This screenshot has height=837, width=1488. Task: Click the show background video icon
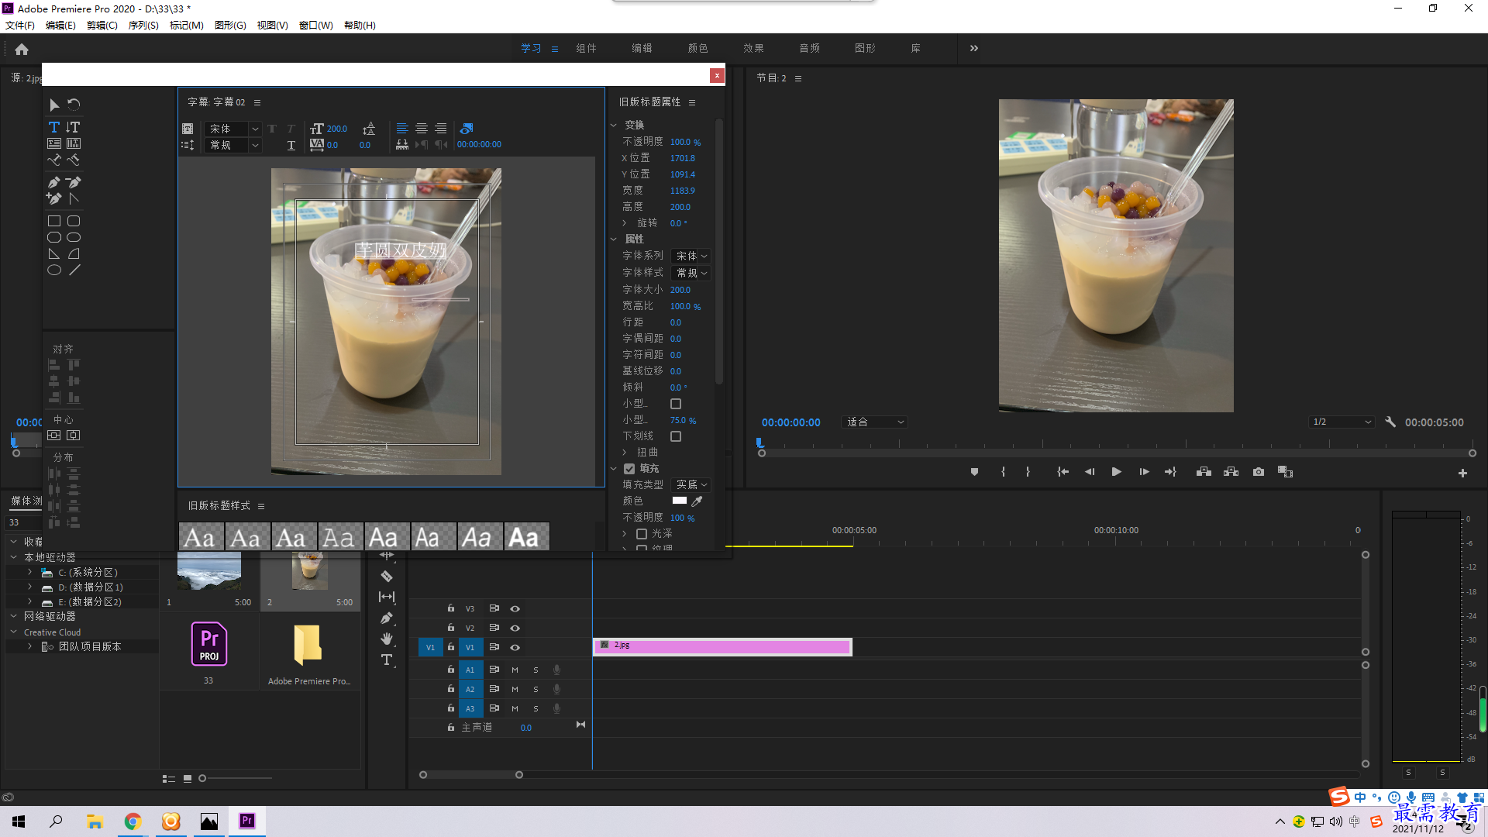[x=467, y=129]
